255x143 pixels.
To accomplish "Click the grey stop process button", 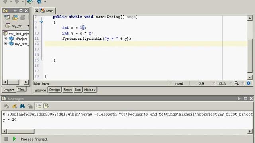I will [x=6, y=139].
